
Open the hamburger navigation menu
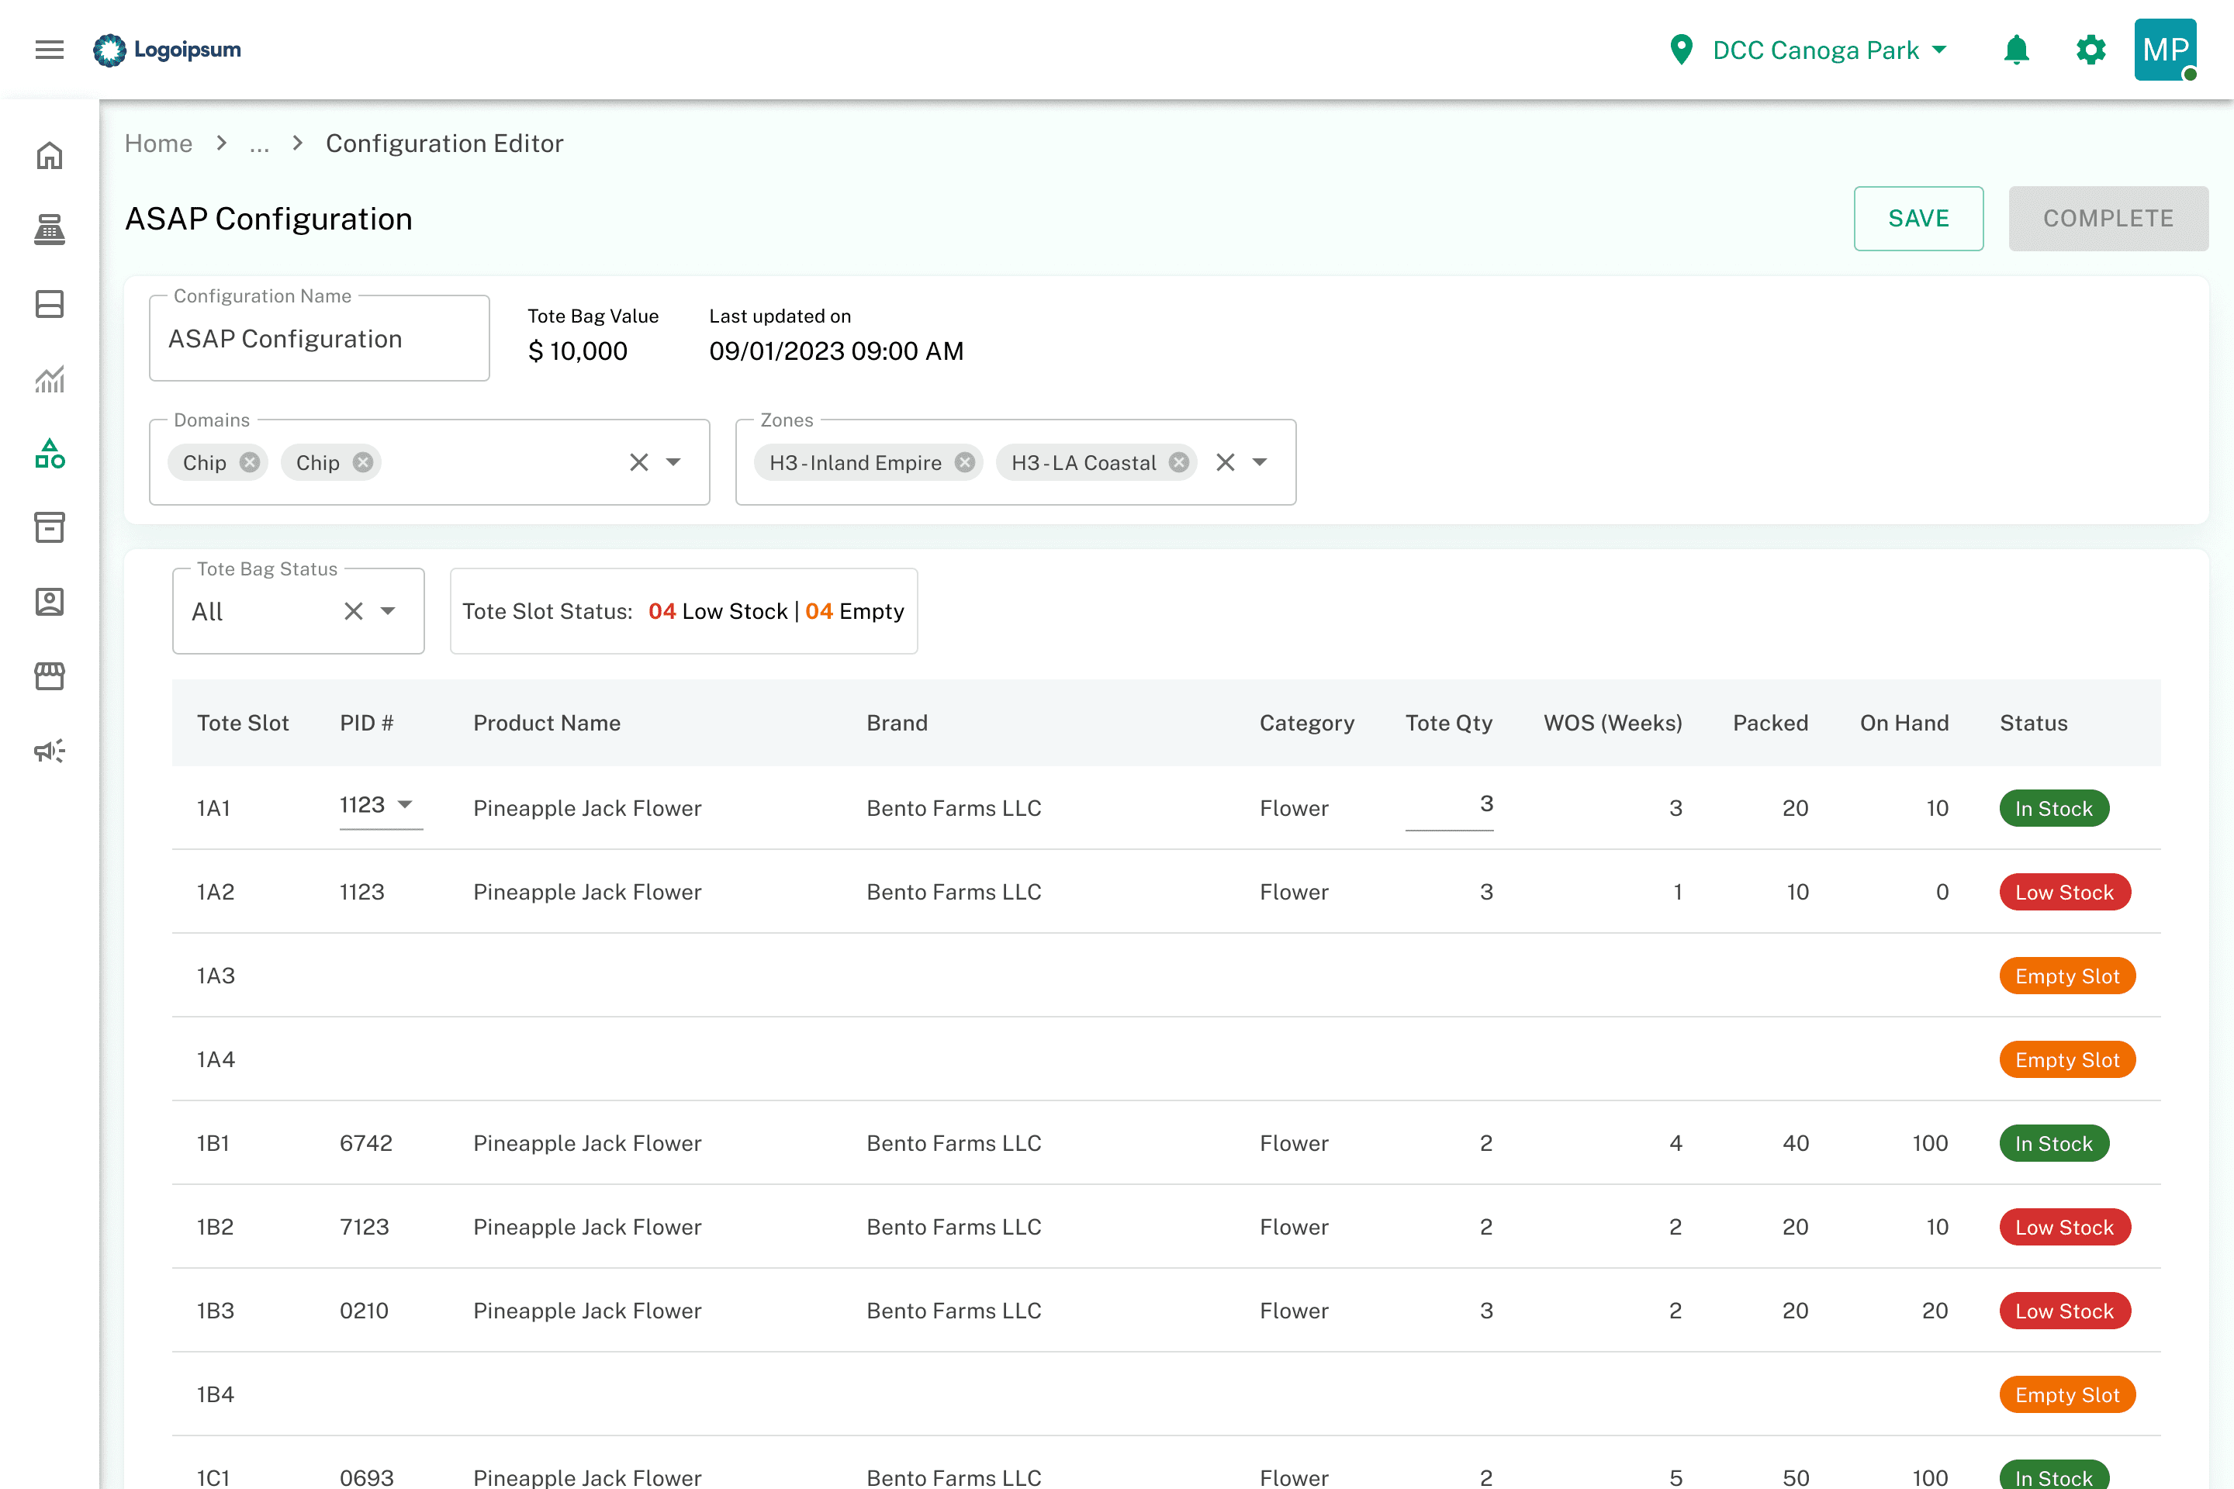point(50,50)
